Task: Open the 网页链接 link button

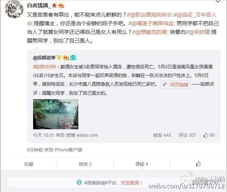Action: click(x=175, y=85)
